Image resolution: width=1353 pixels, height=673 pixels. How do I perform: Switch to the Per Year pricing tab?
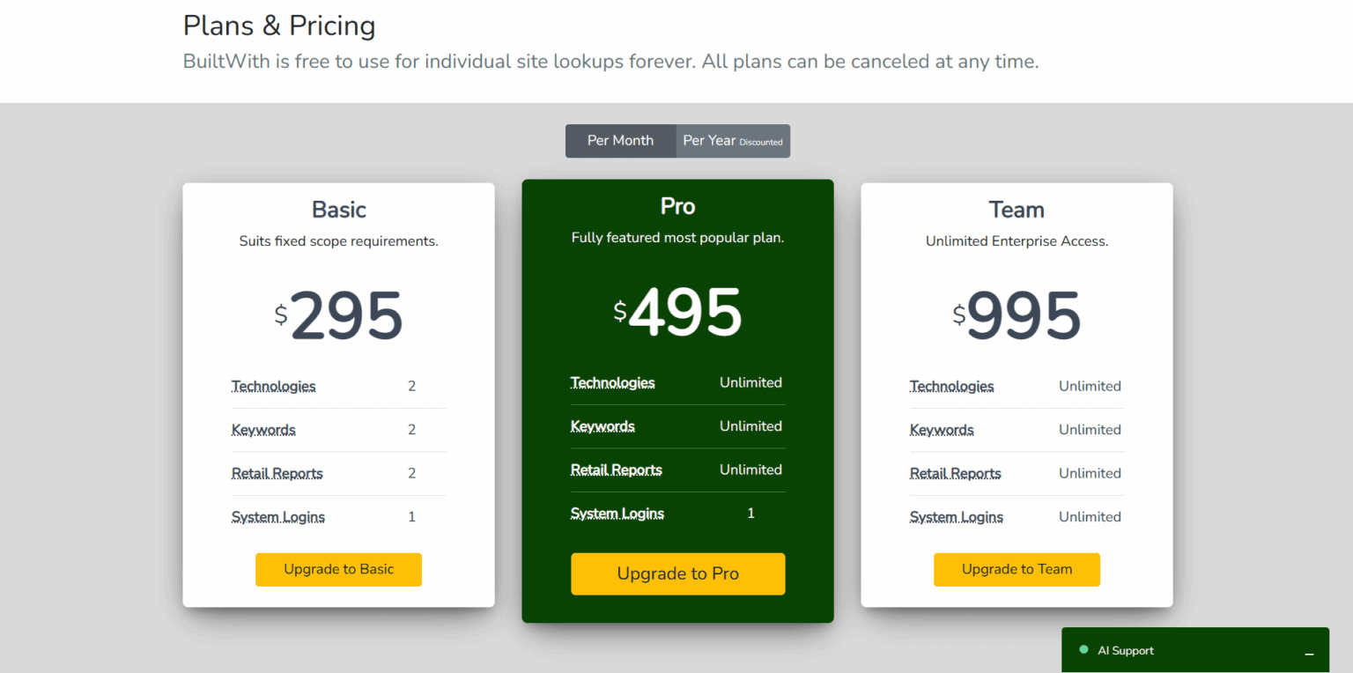(x=731, y=141)
